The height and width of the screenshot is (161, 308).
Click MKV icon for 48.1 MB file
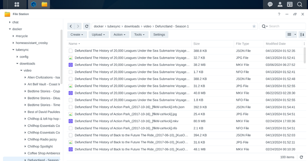pyautogui.click(x=71, y=149)
